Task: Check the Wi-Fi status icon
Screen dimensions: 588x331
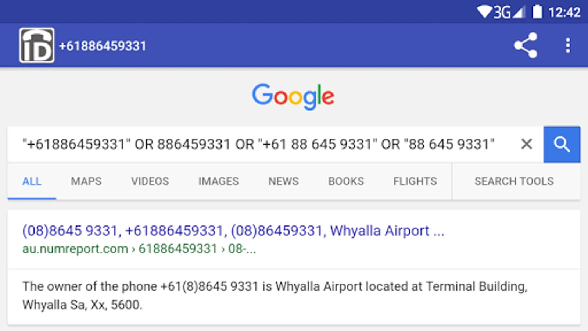Action: coord(484,12)
